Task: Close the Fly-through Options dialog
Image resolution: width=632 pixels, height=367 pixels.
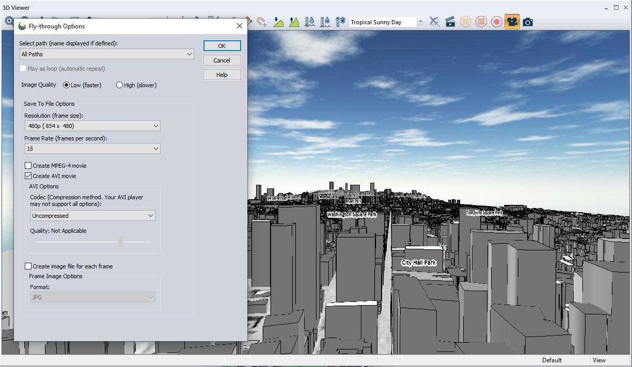Action: [x=240, y=26]
